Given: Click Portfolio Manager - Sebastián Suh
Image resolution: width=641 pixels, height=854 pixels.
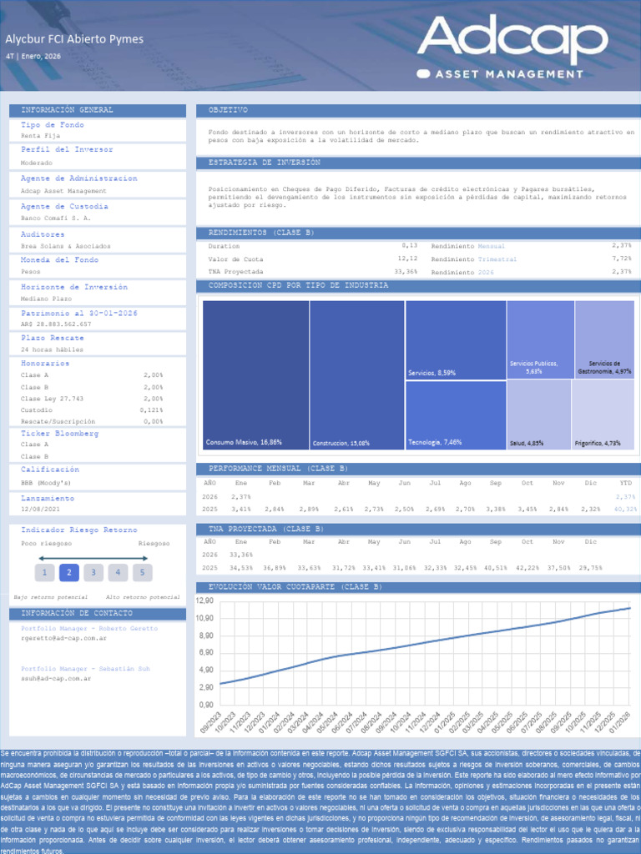Looking at the screenshot, I should 86,669.
